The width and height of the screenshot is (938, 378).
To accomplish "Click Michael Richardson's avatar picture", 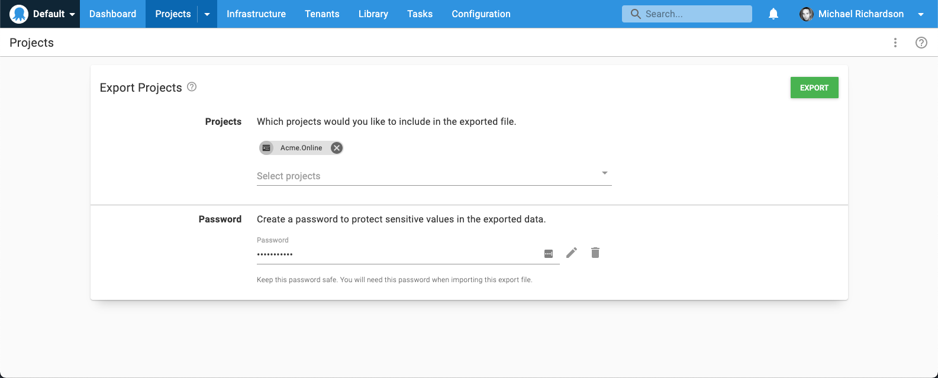I will [806, 14].
